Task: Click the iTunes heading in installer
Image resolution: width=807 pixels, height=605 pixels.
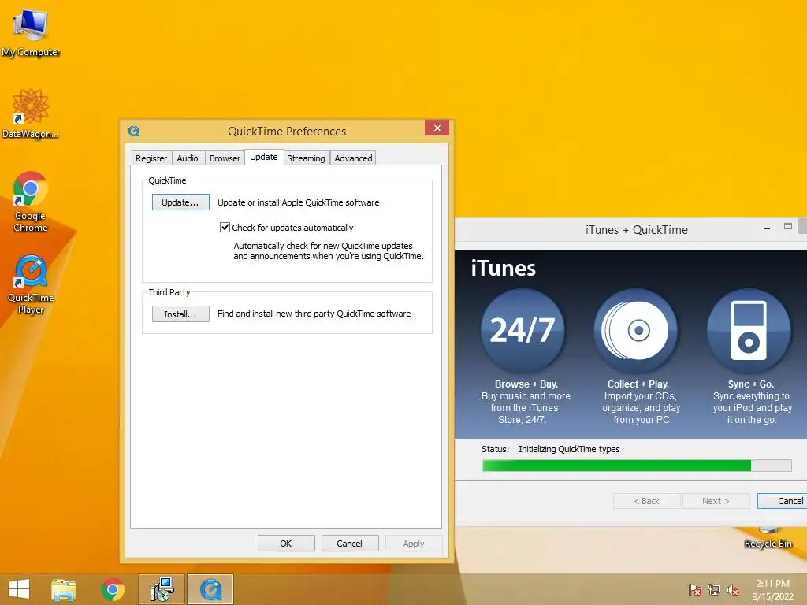Action: [x=504, y=268]
